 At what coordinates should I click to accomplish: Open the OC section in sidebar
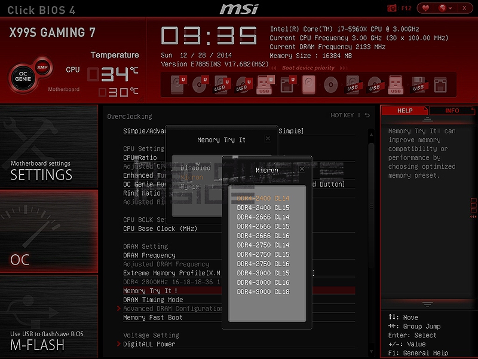coord(49,231)
